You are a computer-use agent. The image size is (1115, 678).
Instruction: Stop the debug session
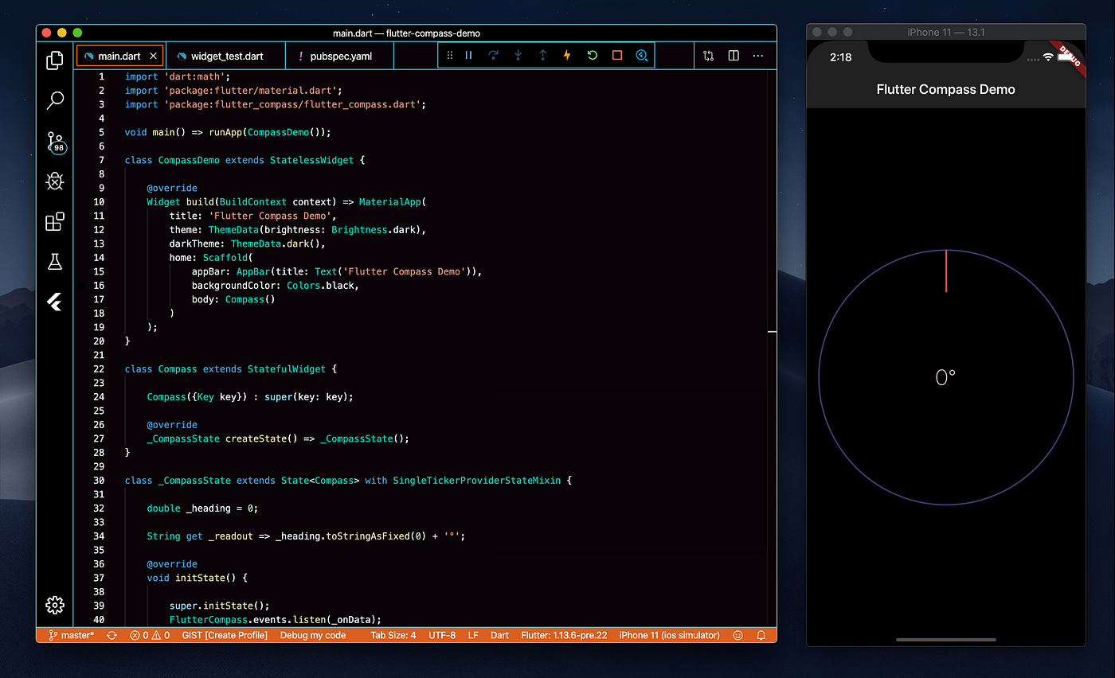(617, 56)
